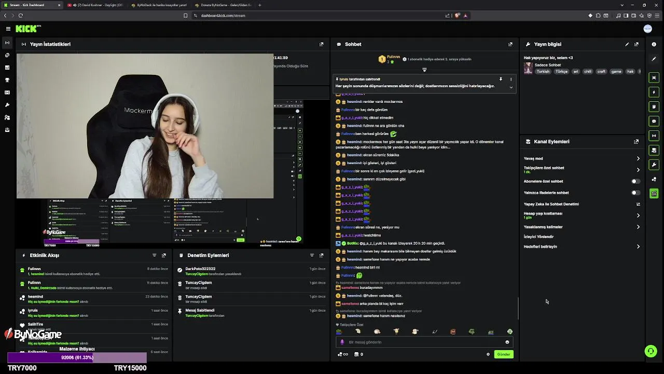Toggle the broadcast signal widget in right toolbar
Viewport: 664px width, 374px height.
coord(654,136)
